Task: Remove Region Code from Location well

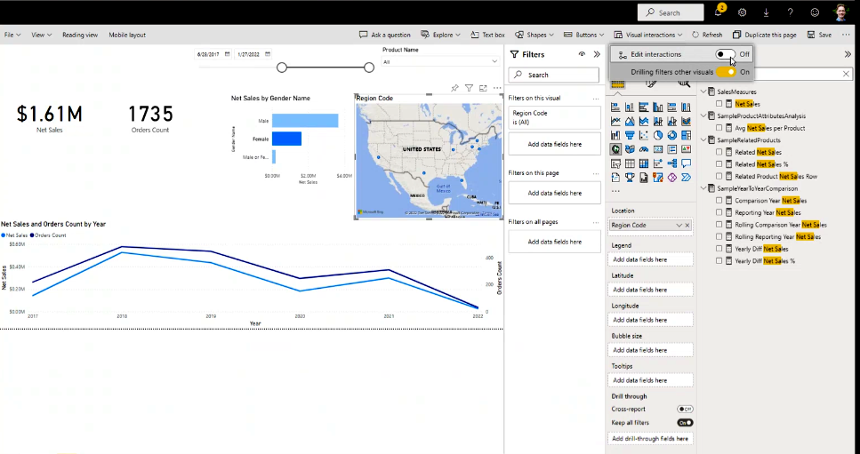Action: (687, 225)
